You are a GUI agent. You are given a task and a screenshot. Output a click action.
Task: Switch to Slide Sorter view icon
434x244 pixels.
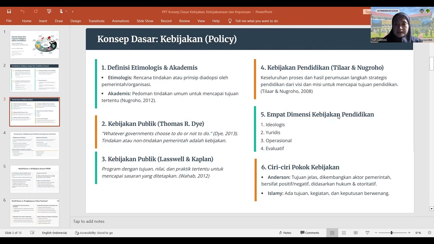tap(344, 233)
